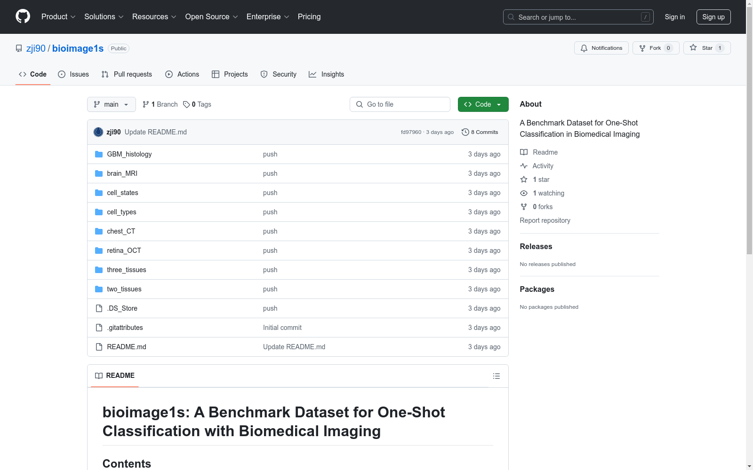Switch to the Issues tab

pos(73,74)
